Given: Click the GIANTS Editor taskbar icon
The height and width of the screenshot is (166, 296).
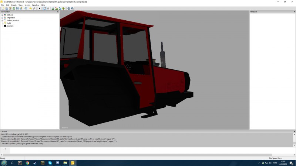Looking at the screenshot, I should [x=73, y=163].
